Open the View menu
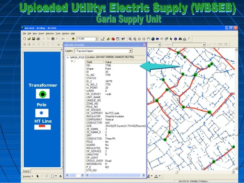This screenshot has width=244, height=183. pyautogui.click(x=35, y=34)
